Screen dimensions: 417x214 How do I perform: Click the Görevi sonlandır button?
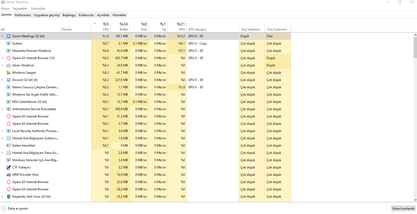403,209
